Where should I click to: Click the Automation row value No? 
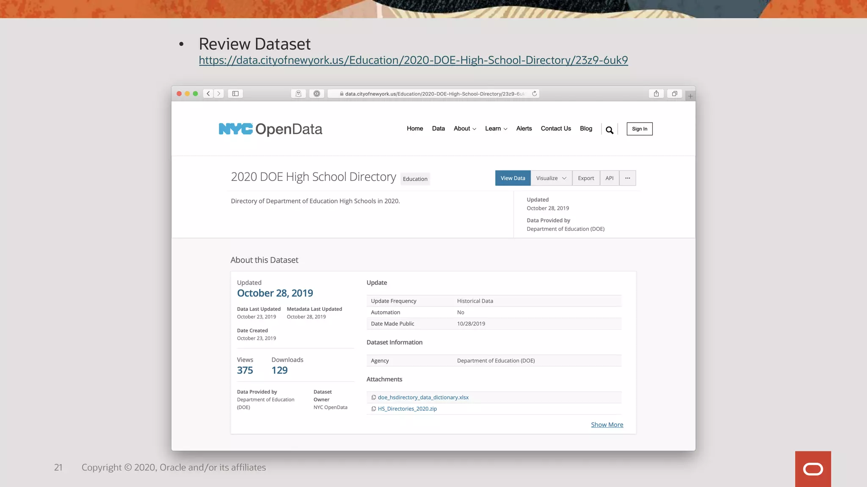coord(461,312)
